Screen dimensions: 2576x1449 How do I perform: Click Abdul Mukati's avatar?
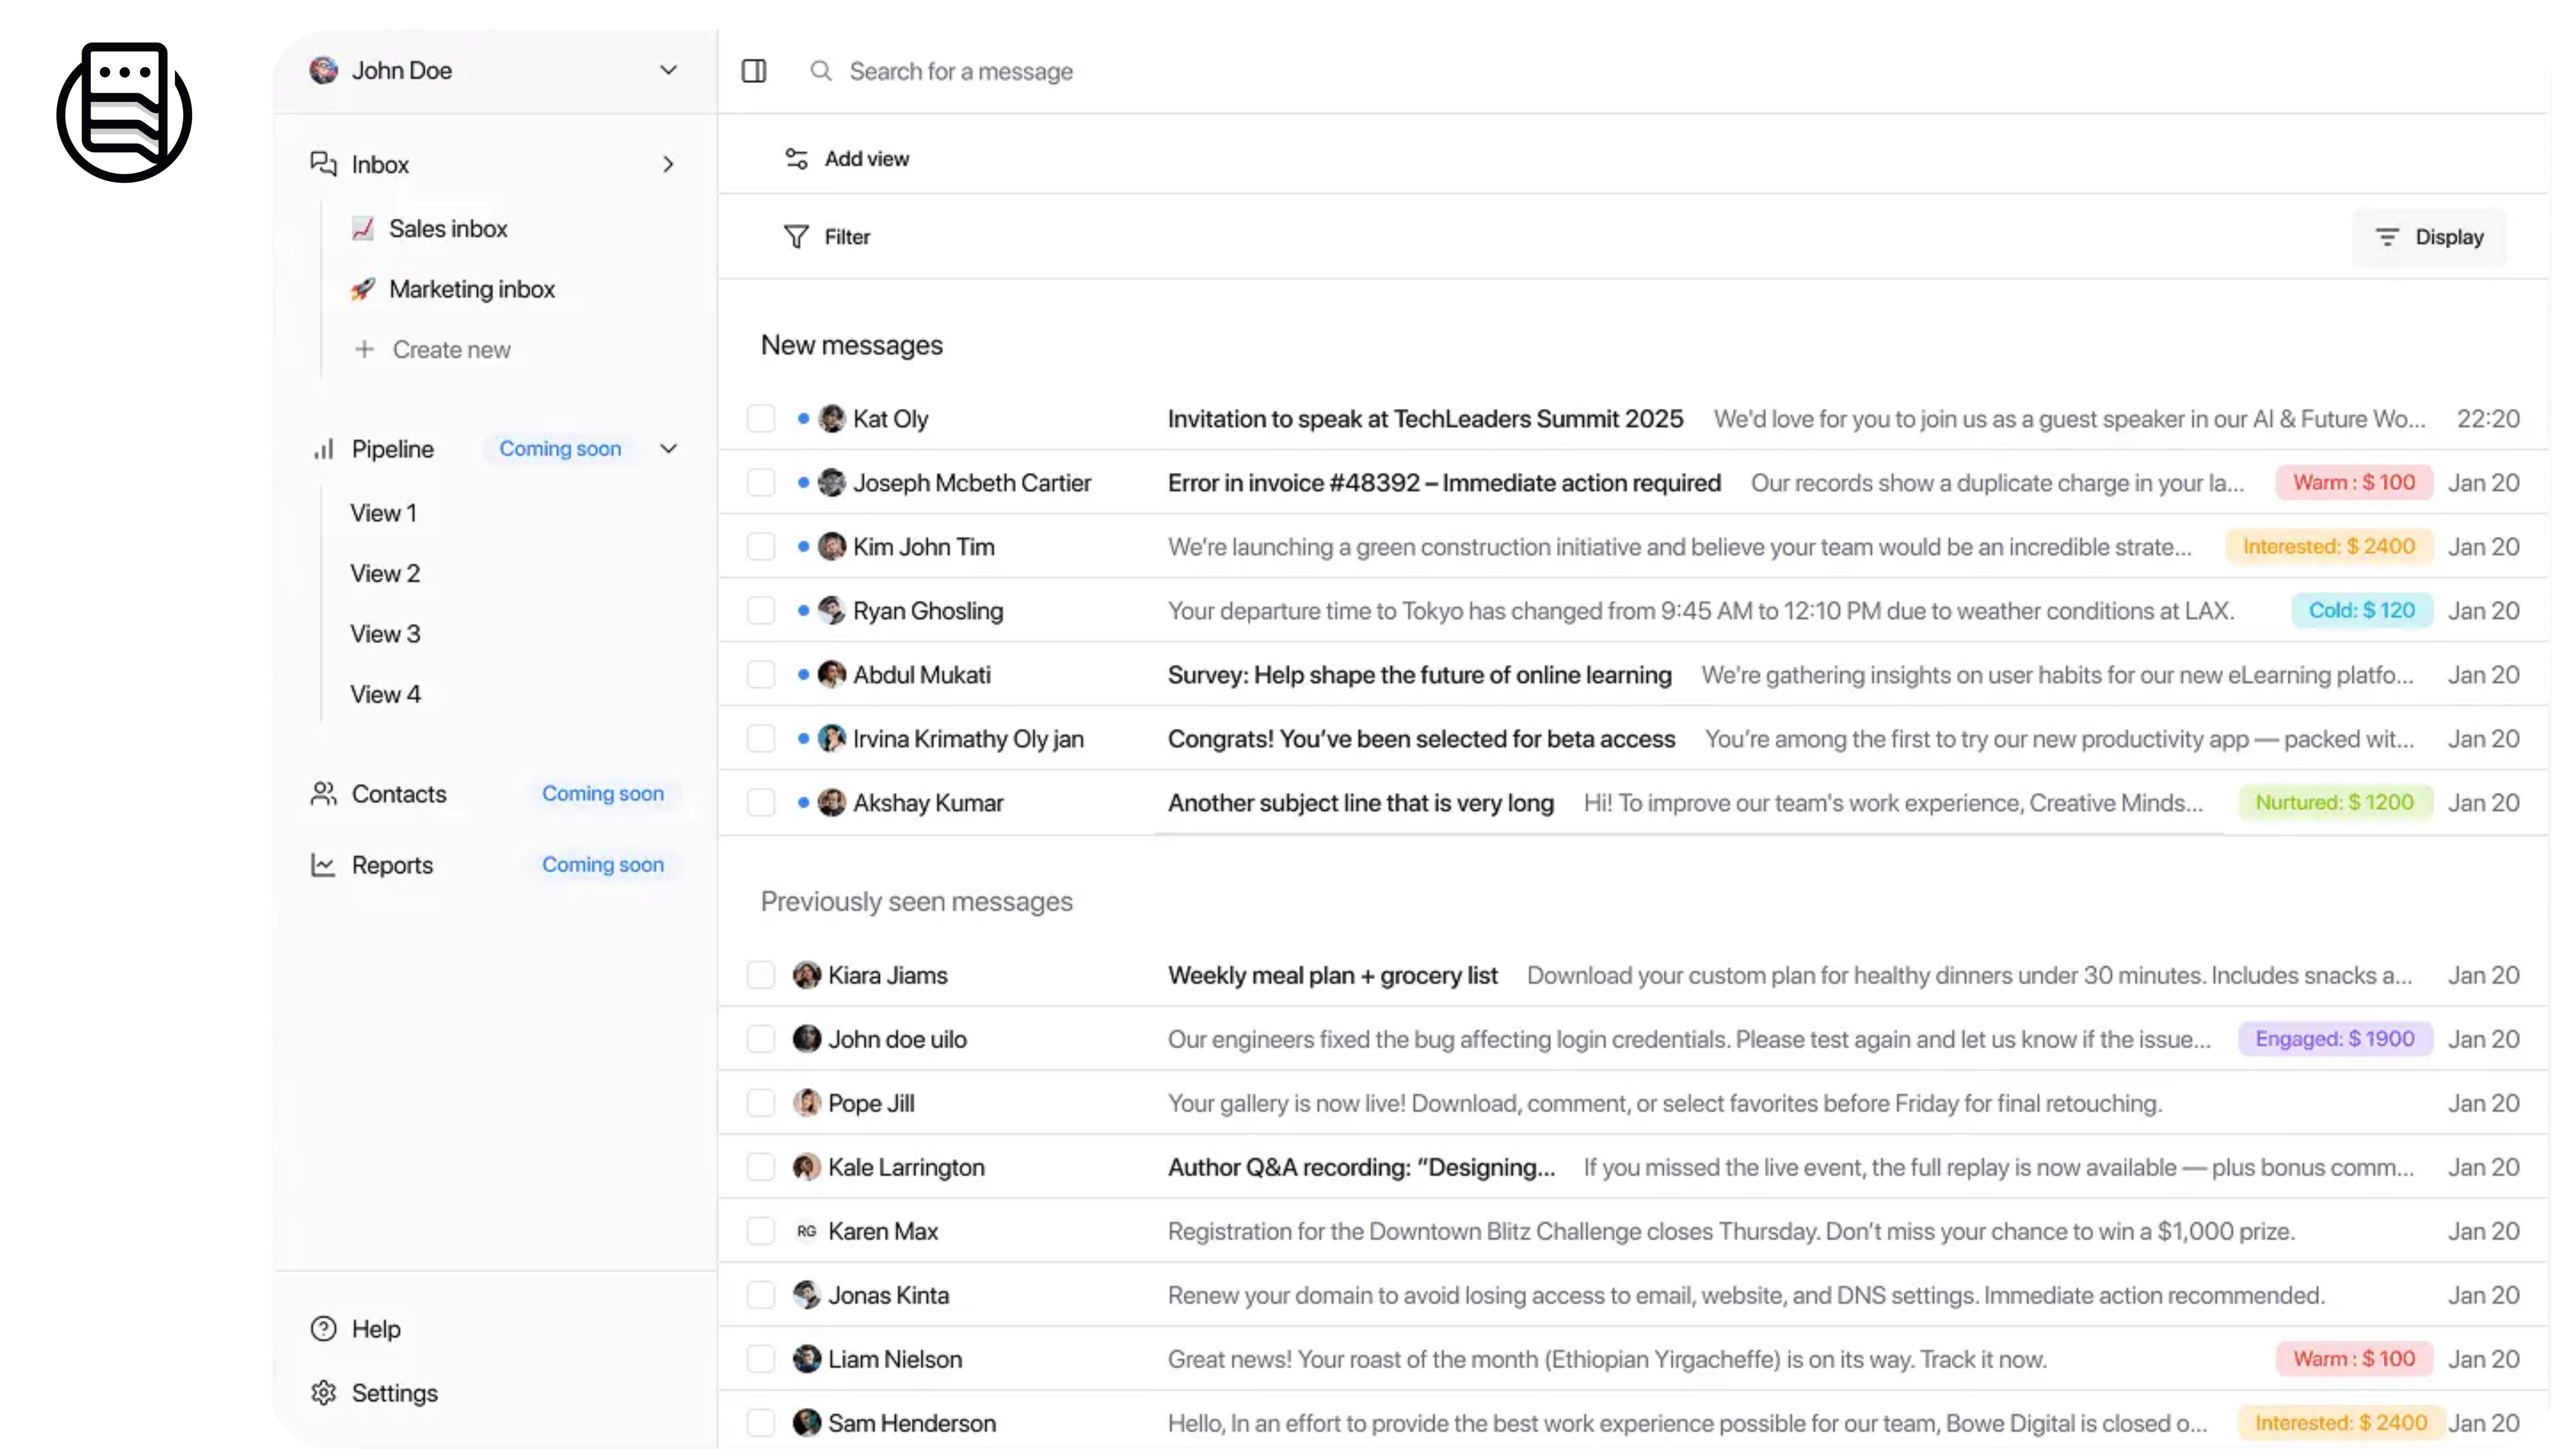[x=832, y=675]
